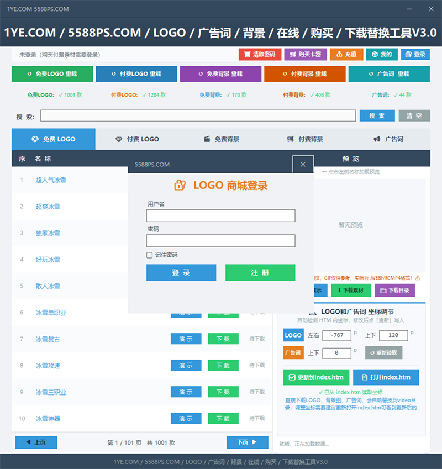Click 演示 demo for 冰雪神器
442x469 pixels.
[186, 418]
